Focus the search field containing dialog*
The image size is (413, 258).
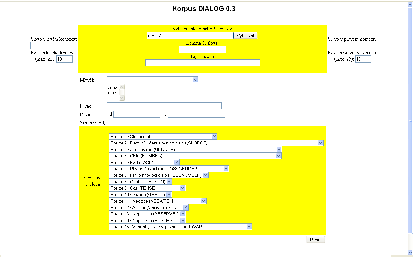coord(190,35)
